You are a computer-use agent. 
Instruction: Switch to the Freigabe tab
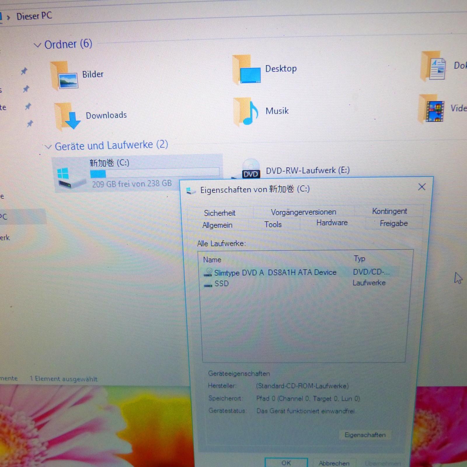point(393,223)
